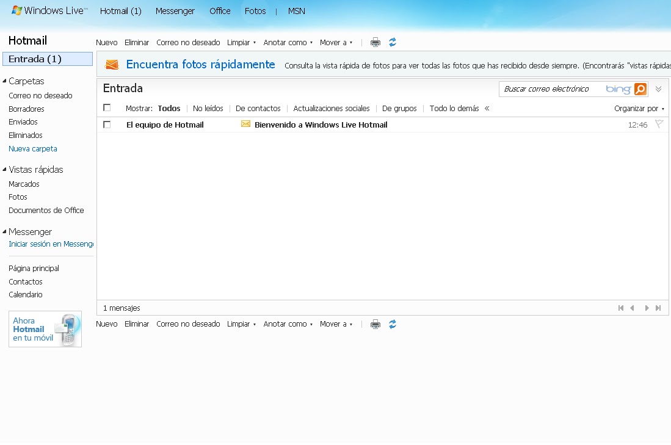
Task: Expand the search options chevron
Action: [659, 89]
